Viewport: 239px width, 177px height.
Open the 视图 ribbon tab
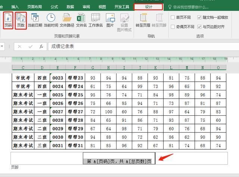102,7
